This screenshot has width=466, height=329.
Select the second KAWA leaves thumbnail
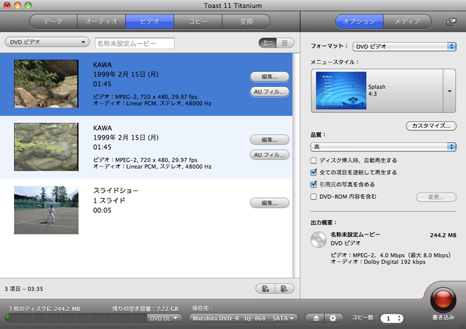tap(46, 147)
